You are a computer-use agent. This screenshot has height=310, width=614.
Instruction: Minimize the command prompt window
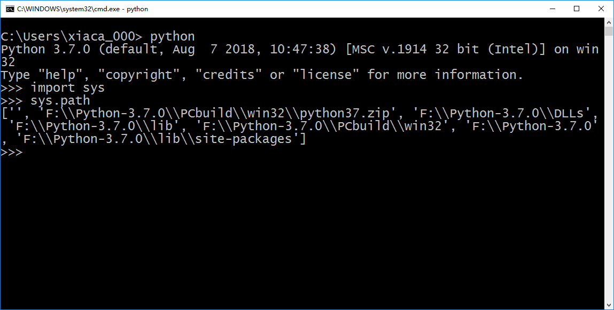[552, 9]
